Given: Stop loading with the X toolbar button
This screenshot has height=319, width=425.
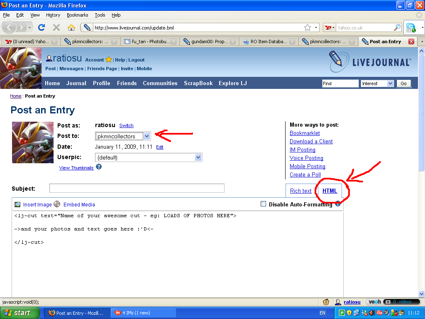Looking at the screenshot, I should click(x=56, y=27).
